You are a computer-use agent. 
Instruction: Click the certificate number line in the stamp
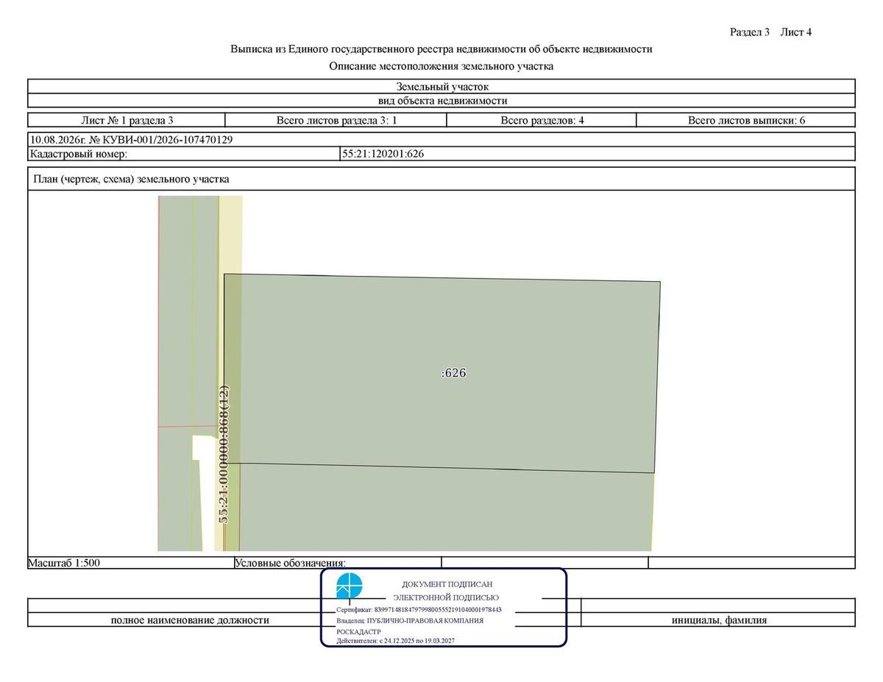pos(419,610)
